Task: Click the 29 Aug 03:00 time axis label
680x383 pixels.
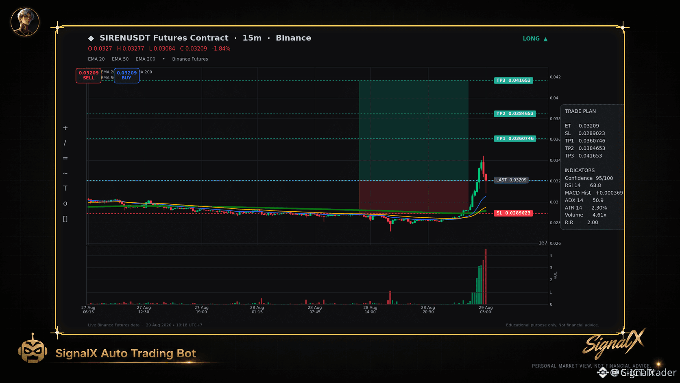Action: coord(486,310)
